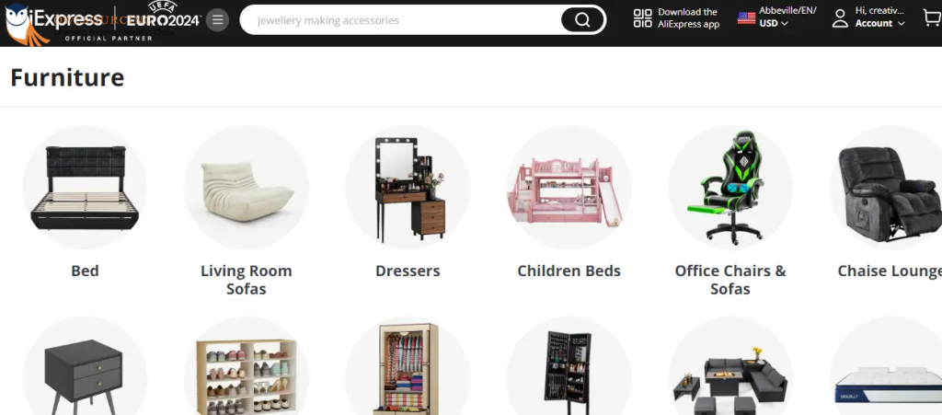Select the green gaming chair thumbnail

click(730, 188)
